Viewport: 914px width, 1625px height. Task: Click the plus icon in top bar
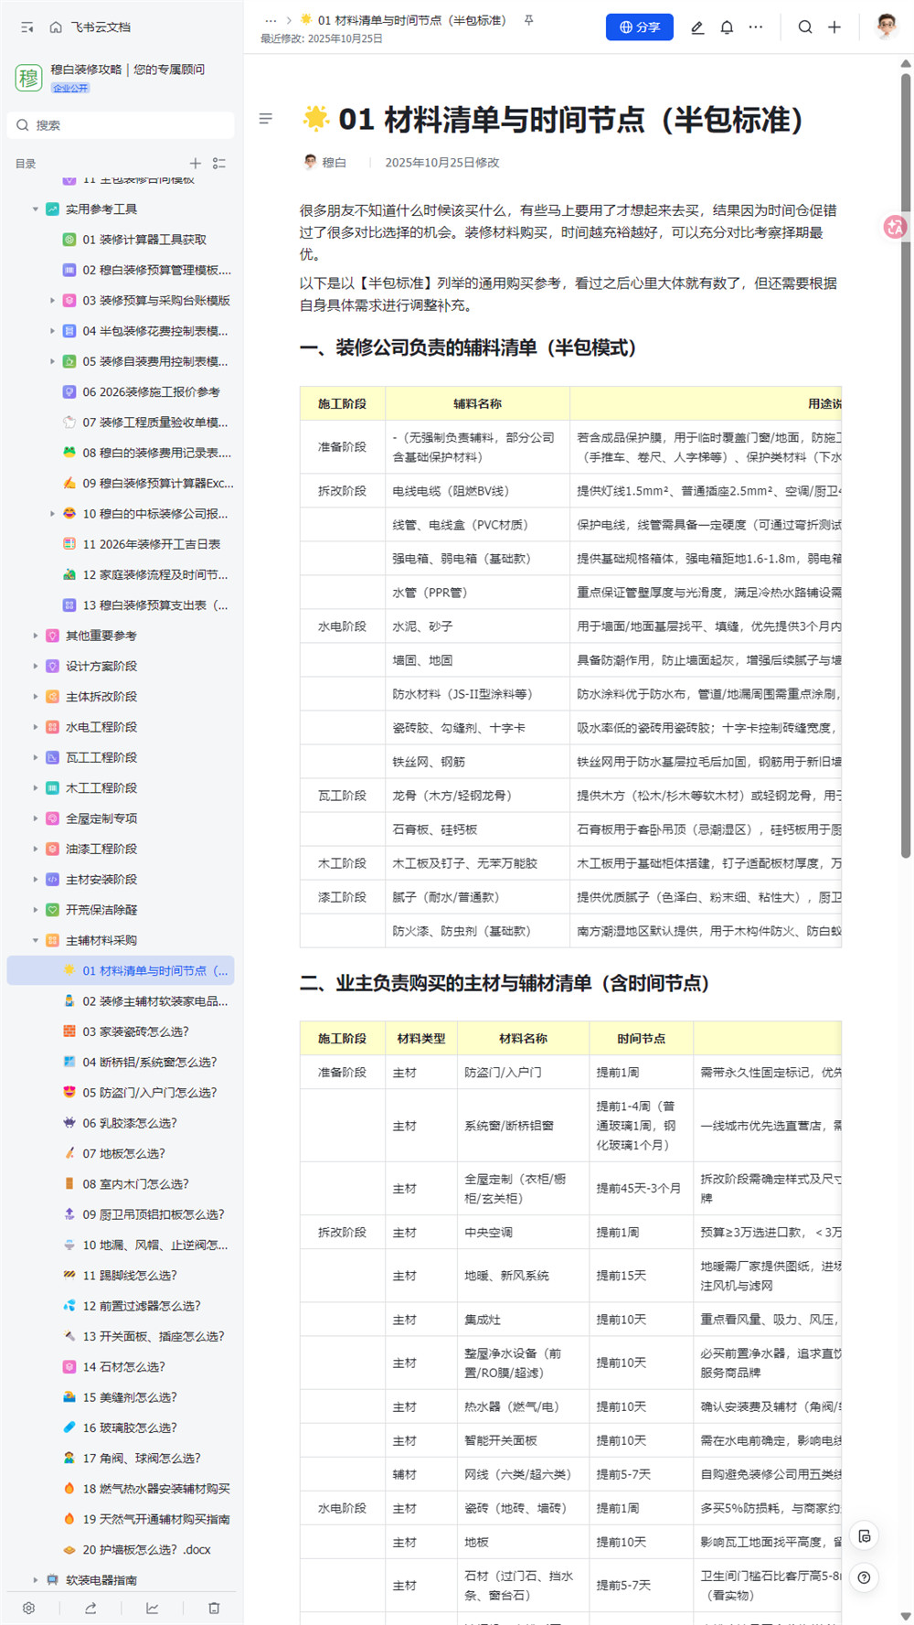pos(834,27)
